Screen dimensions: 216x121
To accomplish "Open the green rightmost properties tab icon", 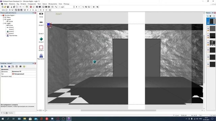I will tap(24, 67).
